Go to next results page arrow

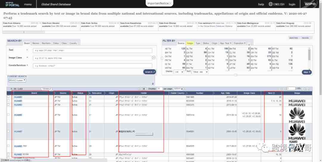(303, 89)
